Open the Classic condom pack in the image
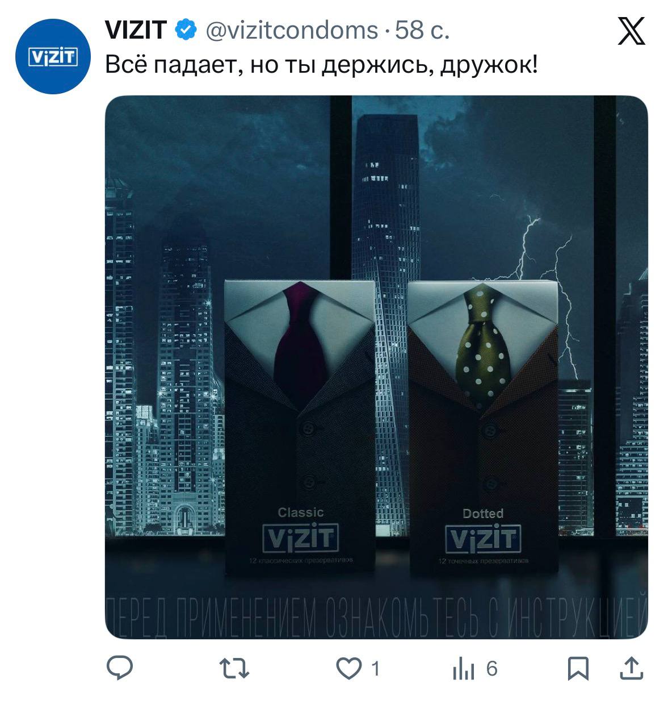This screenshot has width=664, height=704. coord(300,426)
